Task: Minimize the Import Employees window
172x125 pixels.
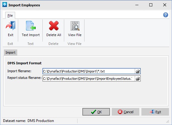Action: 137,5
